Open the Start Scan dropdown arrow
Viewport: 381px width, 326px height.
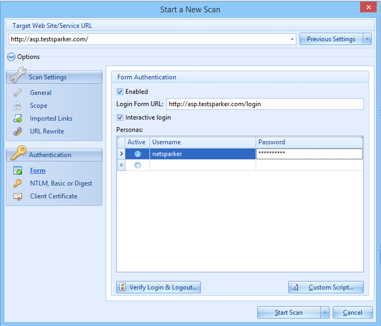tap(325, 313)
